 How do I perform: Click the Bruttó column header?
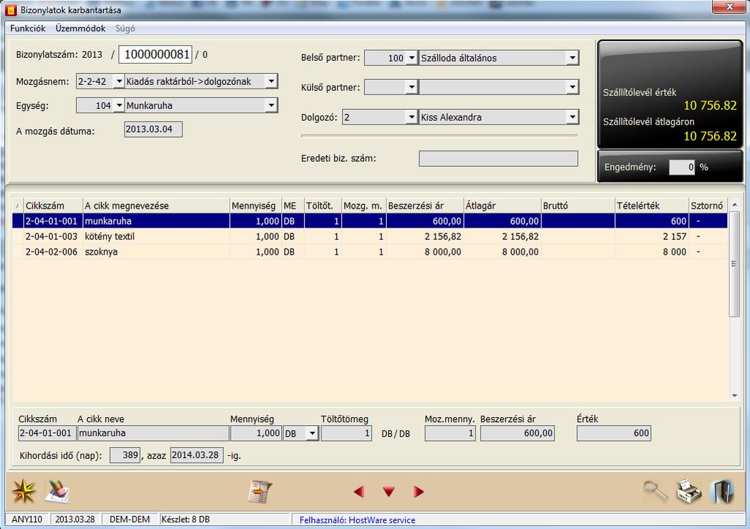point(578,206)
